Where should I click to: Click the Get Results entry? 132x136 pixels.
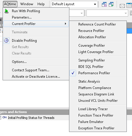point(36,47)
